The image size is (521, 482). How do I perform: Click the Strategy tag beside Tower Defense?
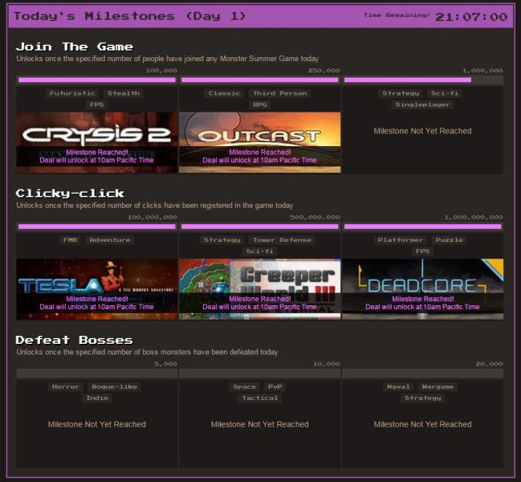(x=222, y=240)
